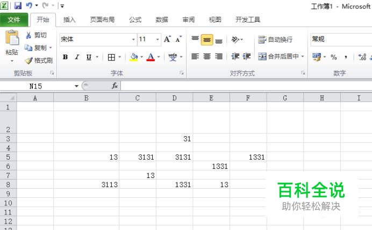Screen dimensions: 372x230
Task: Open borders dropdown arrow
Action: (119, 57)
